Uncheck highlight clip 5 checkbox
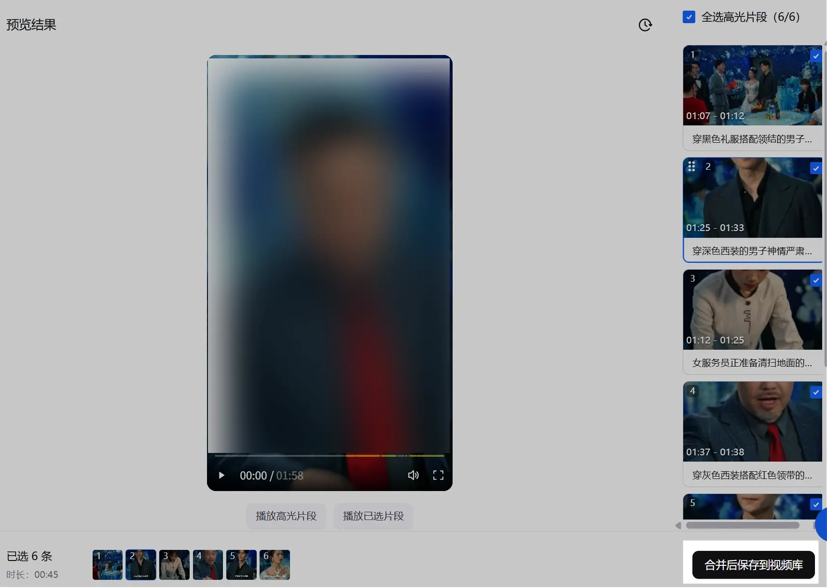The image size is (827, 588). point(816,505)
